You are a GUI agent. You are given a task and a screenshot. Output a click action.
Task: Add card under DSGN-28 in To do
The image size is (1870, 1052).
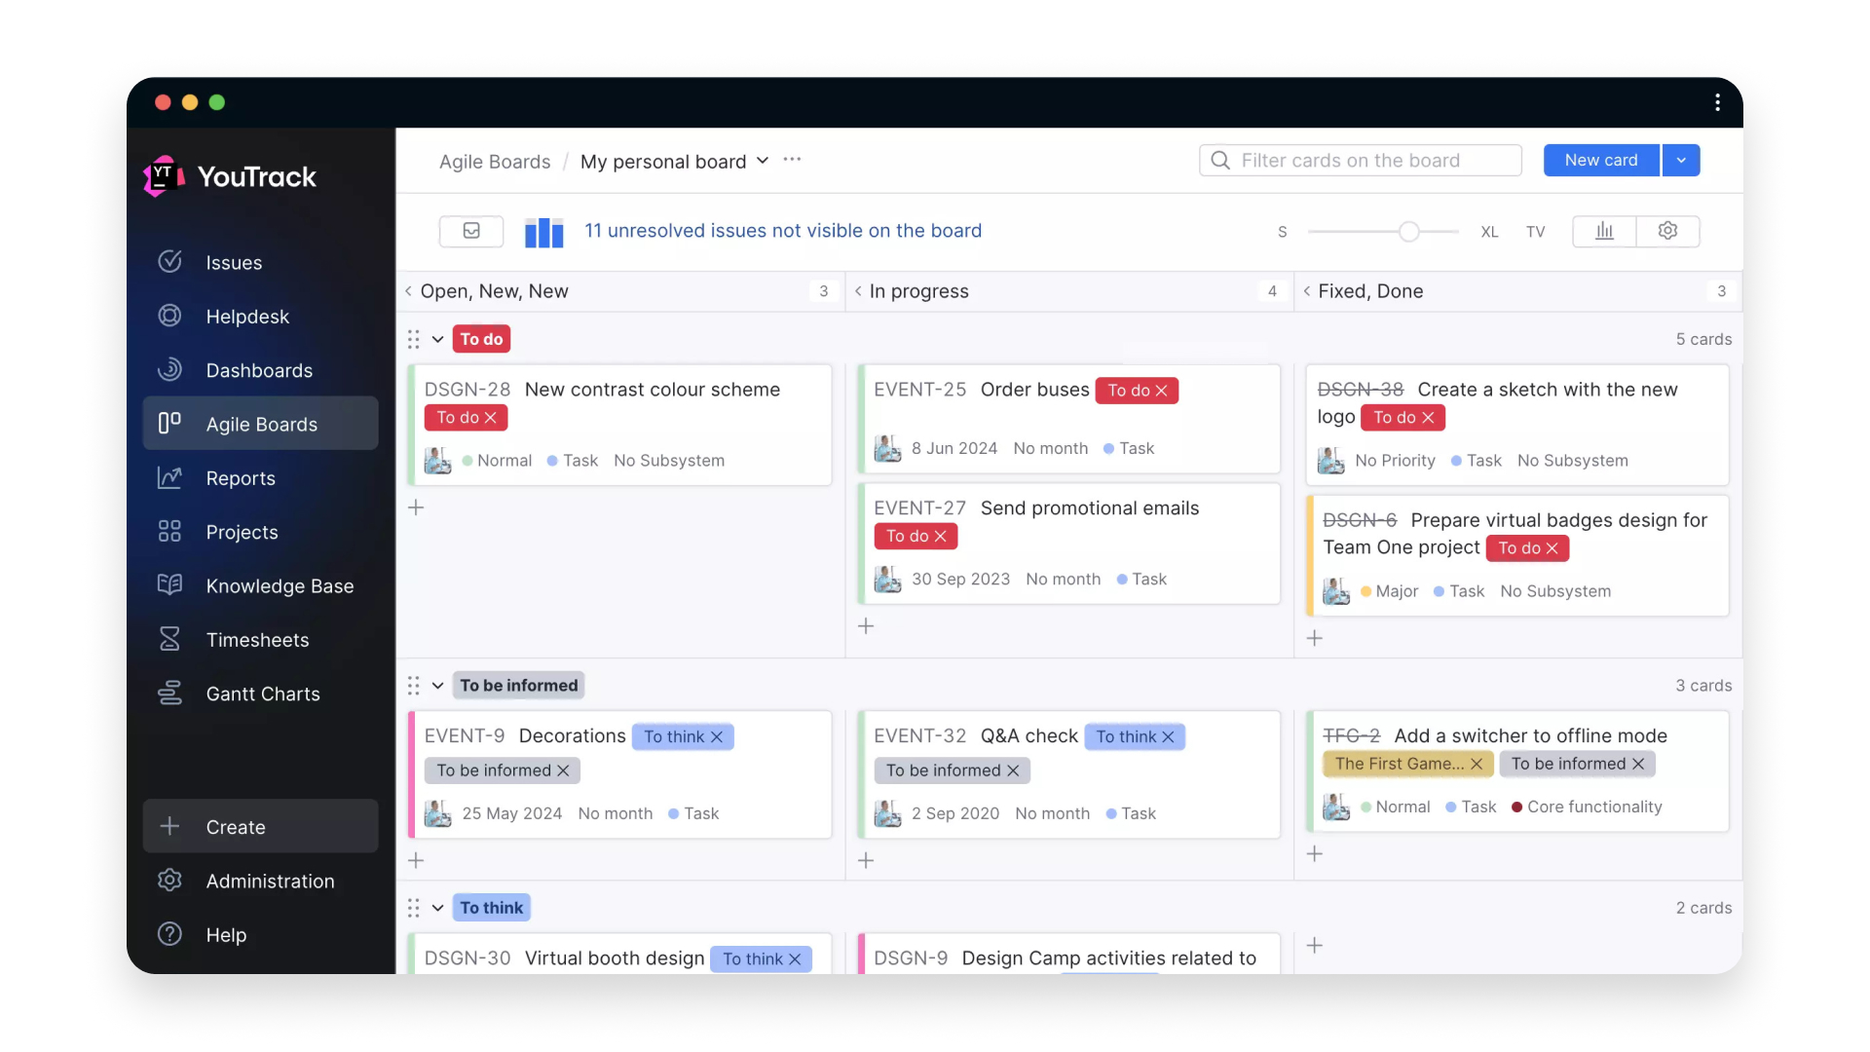click(x=416, y=507)
